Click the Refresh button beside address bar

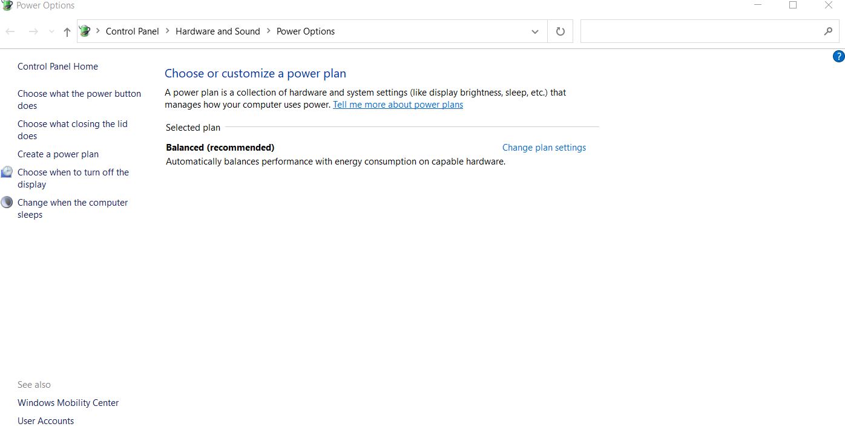coord(560,31)
